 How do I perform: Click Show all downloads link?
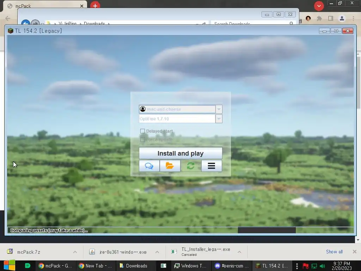point(334,252)
